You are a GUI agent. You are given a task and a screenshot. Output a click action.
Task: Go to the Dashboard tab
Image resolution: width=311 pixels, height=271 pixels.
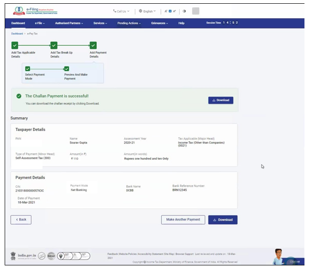(18, 23)
